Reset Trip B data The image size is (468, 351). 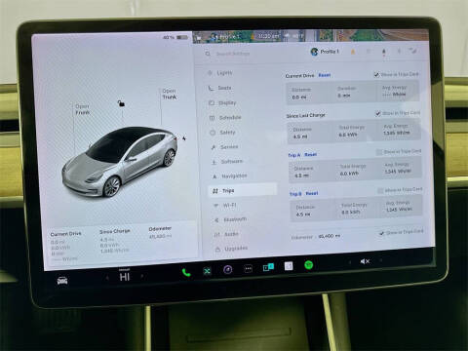pyautogui.click(x=312, y=193)
